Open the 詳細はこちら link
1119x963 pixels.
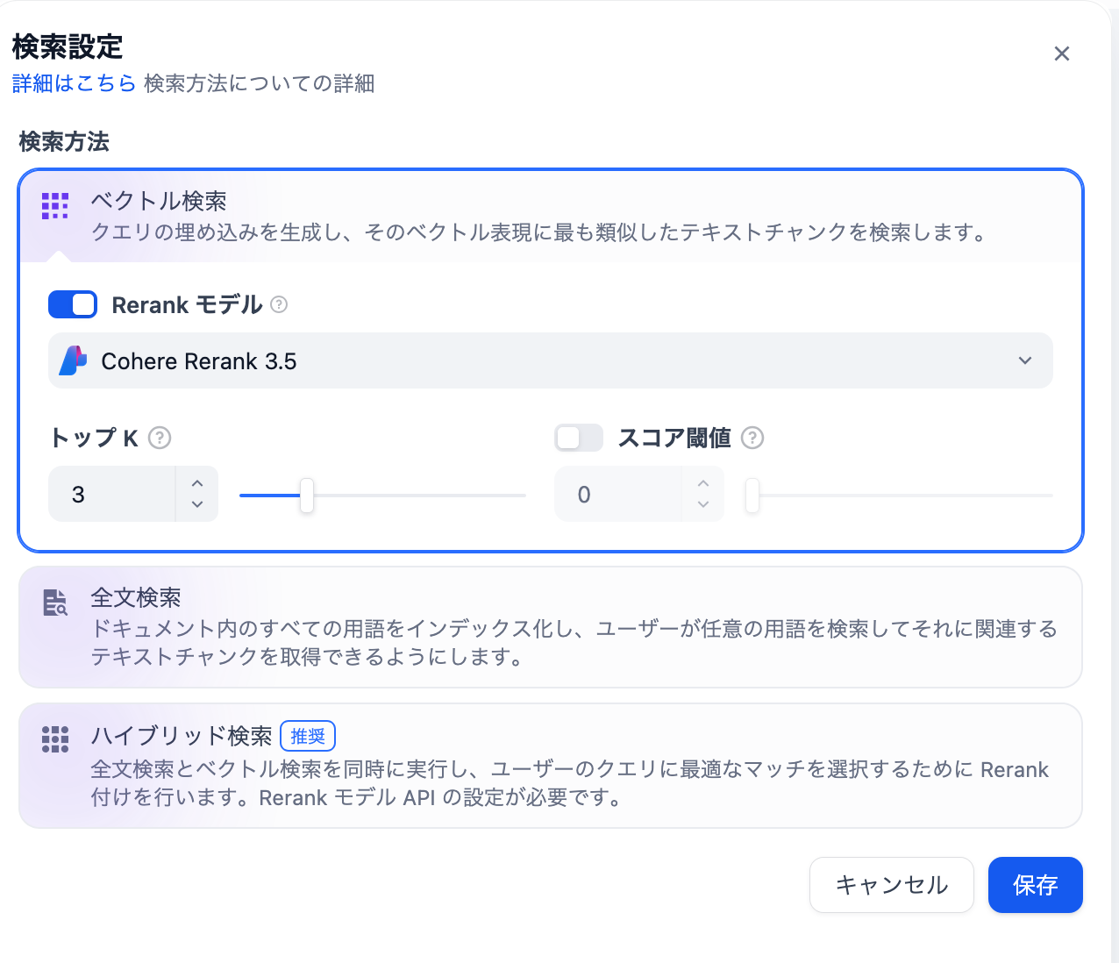(x=75, y=83)
